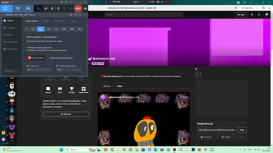Open the profile three-dot options menu
Viewport: 273px width, 153px height.
point(198,74)
